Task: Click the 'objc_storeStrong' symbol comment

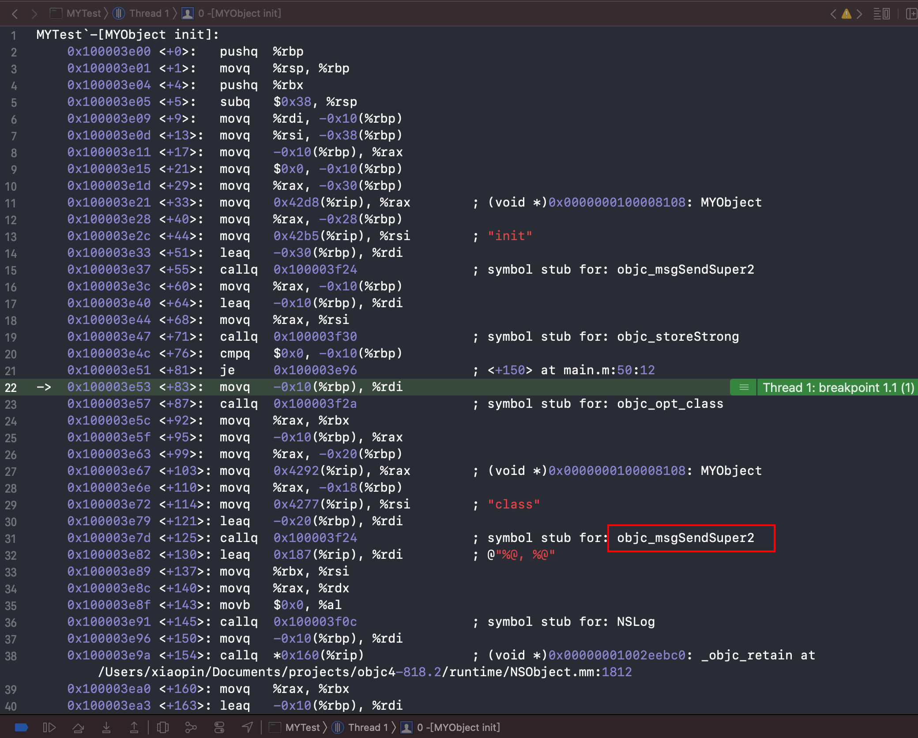Action: point(678,336)
